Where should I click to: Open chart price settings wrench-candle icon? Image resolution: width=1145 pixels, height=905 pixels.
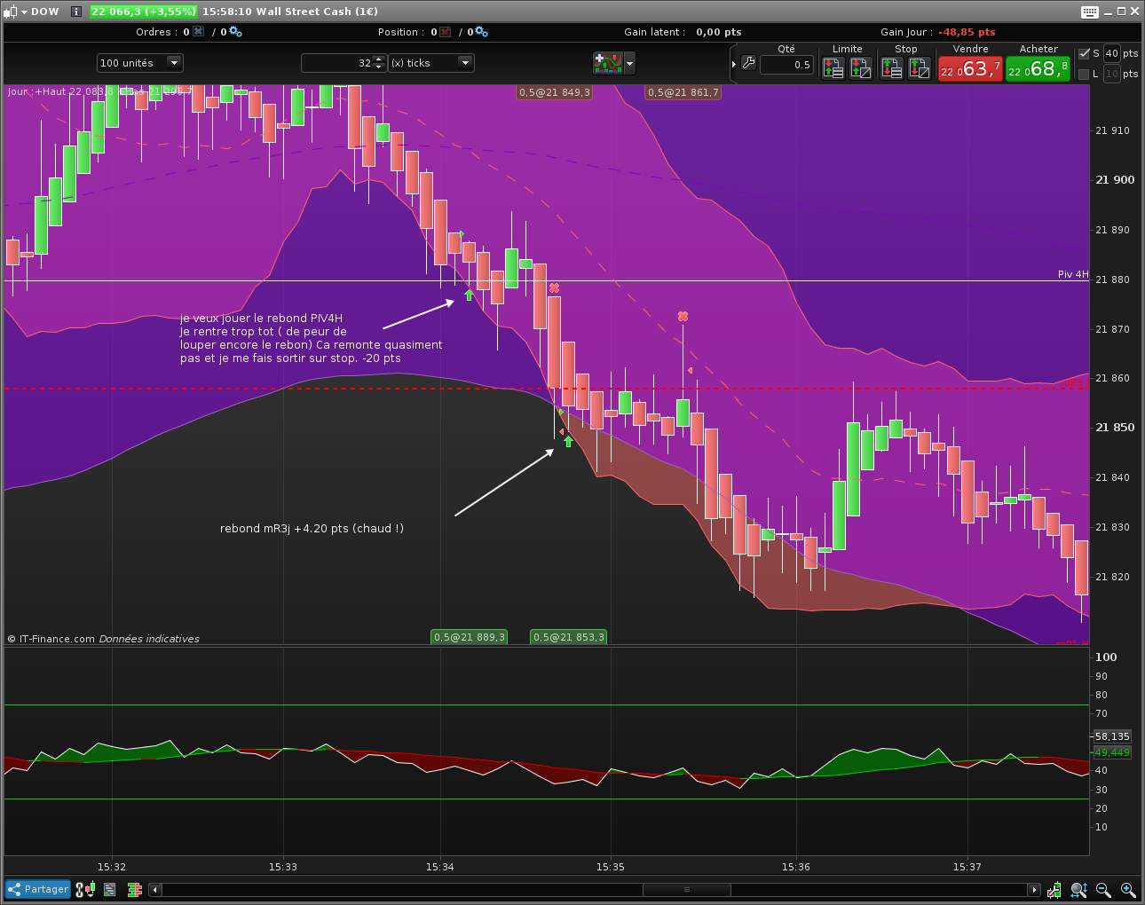(1054, 889)
